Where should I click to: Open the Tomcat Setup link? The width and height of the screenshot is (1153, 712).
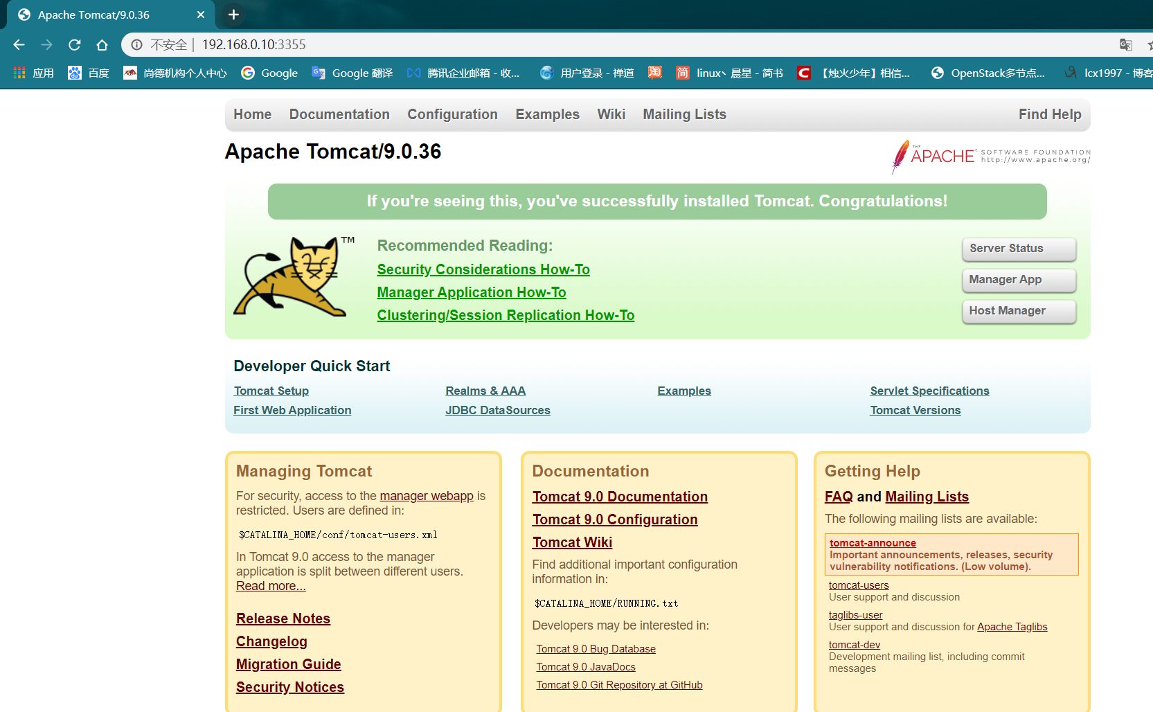(271, 391)
